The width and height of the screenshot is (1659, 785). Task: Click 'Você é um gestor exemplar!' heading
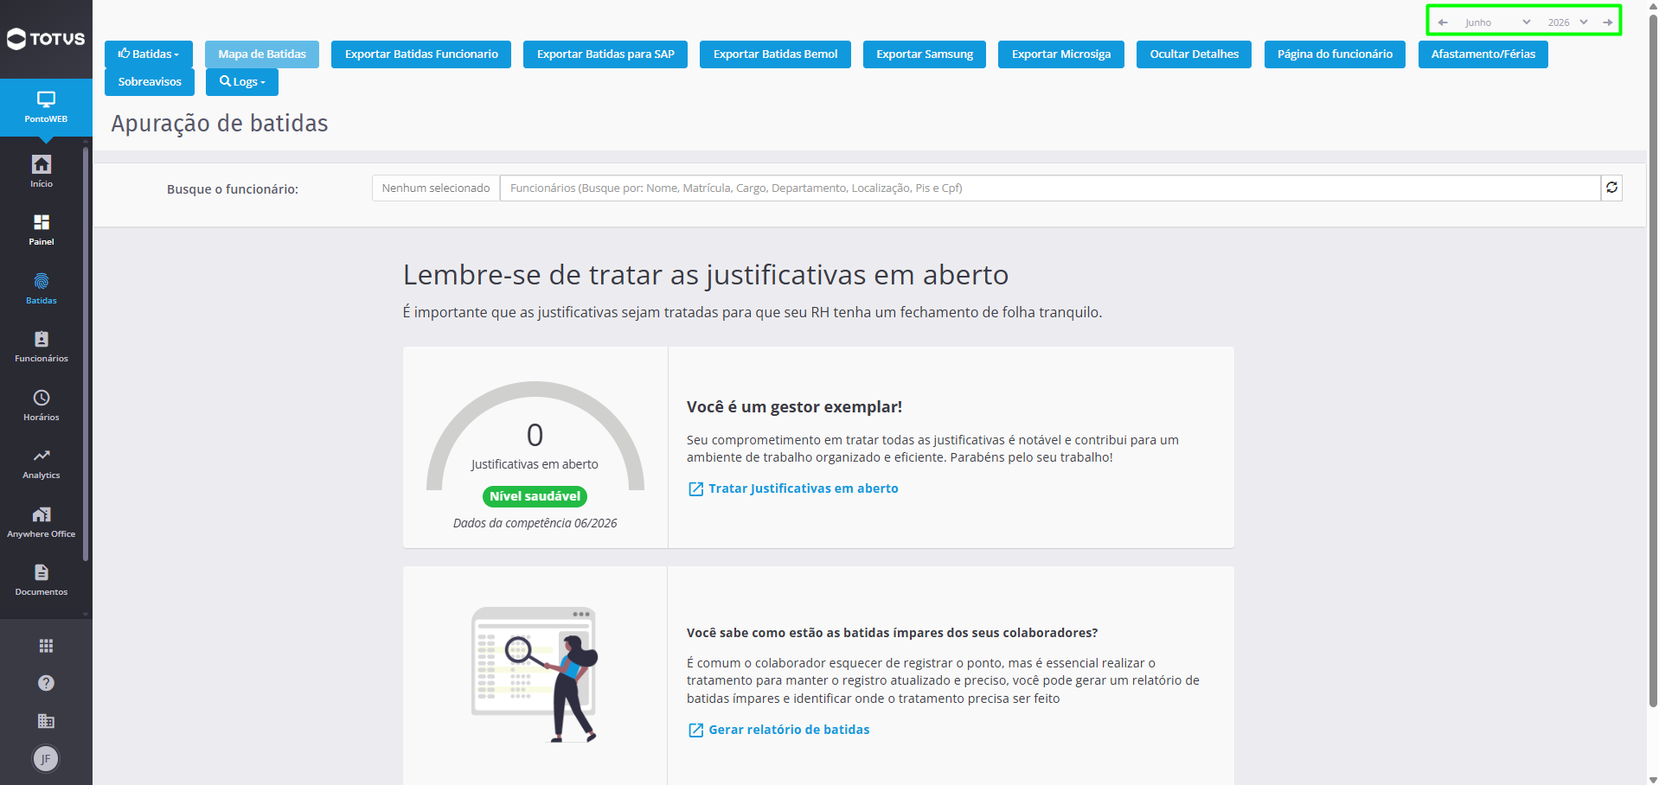click(x=794, y=406)
